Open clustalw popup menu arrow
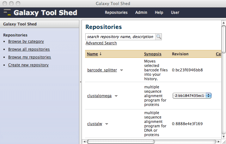 (107, 124)
